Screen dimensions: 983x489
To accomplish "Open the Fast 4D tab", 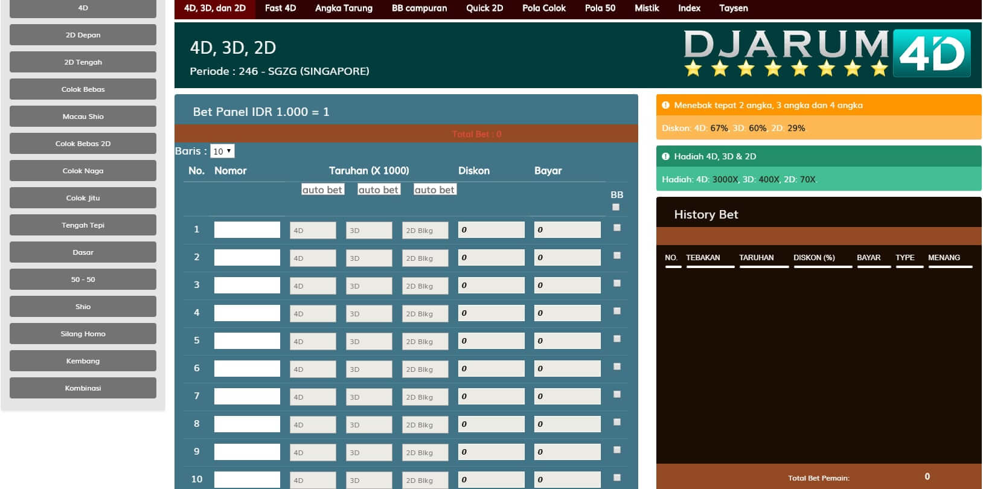I will [280, 8].
